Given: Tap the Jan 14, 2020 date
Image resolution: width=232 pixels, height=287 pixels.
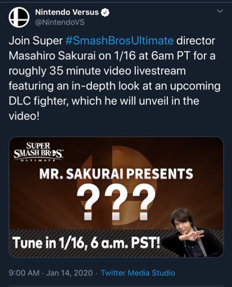Looking at the screenshot, I should pos(70,273).
